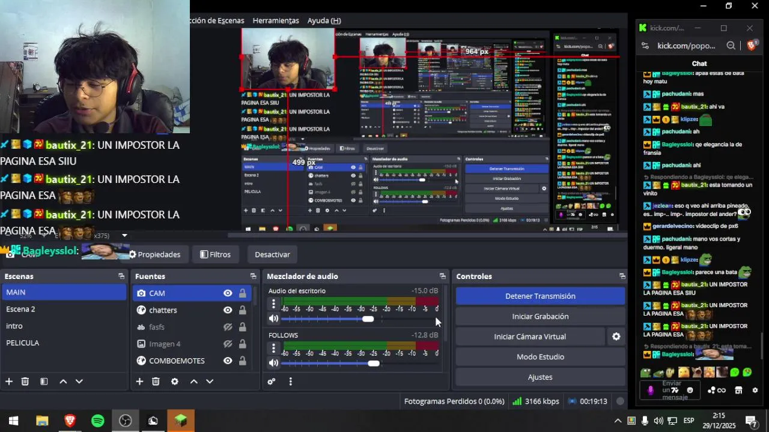Image resolution: width=769 pixels, height=432 pixels.
Task: Open virtual camera settings gear
Action: click(x=616, y=337)
